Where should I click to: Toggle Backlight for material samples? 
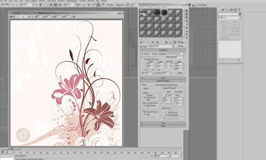tap(186, 14)
